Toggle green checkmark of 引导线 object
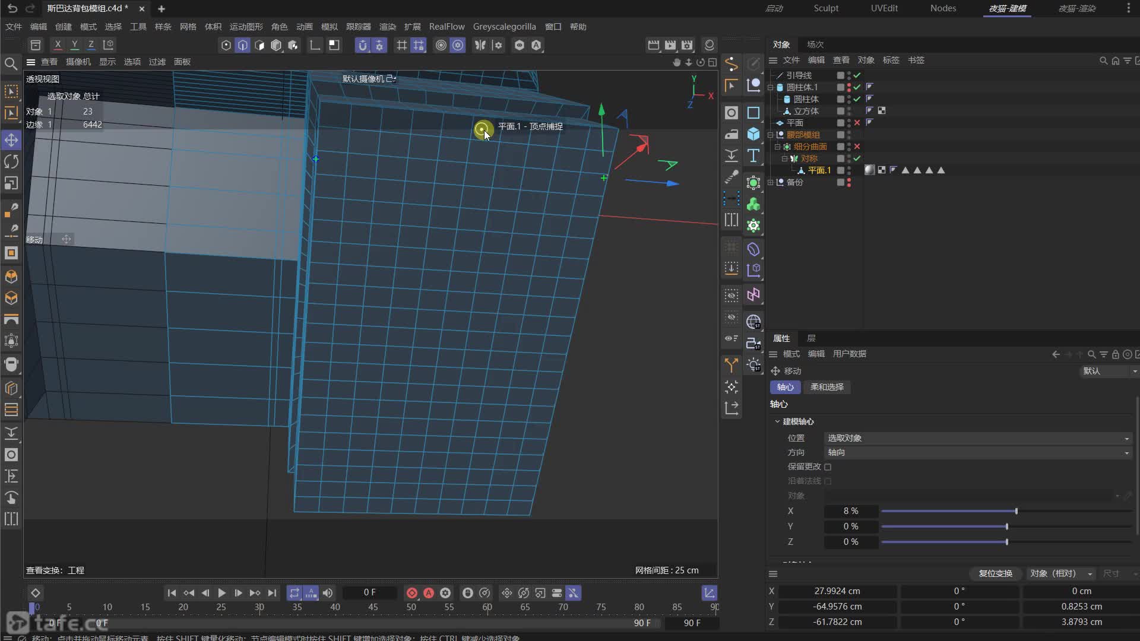1140x641 pixels. [857, 75]
